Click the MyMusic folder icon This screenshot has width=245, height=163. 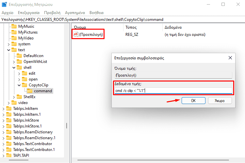pos(14,26)
